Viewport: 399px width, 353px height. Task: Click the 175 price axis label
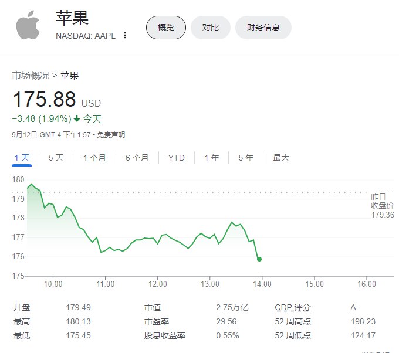point(18,276)
